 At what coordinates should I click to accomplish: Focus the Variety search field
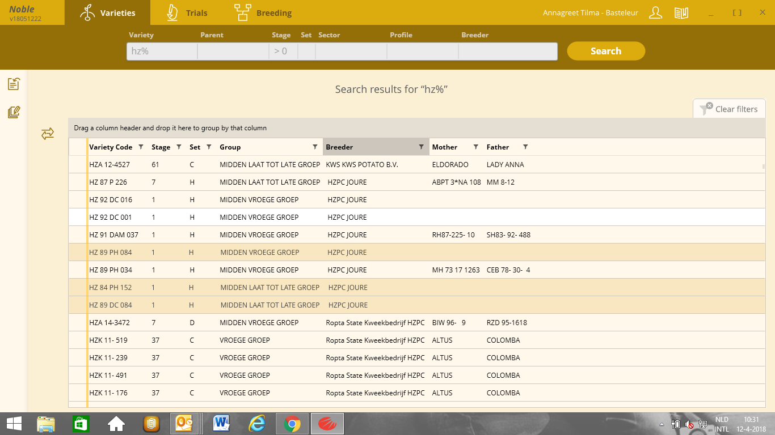point(162,51)
